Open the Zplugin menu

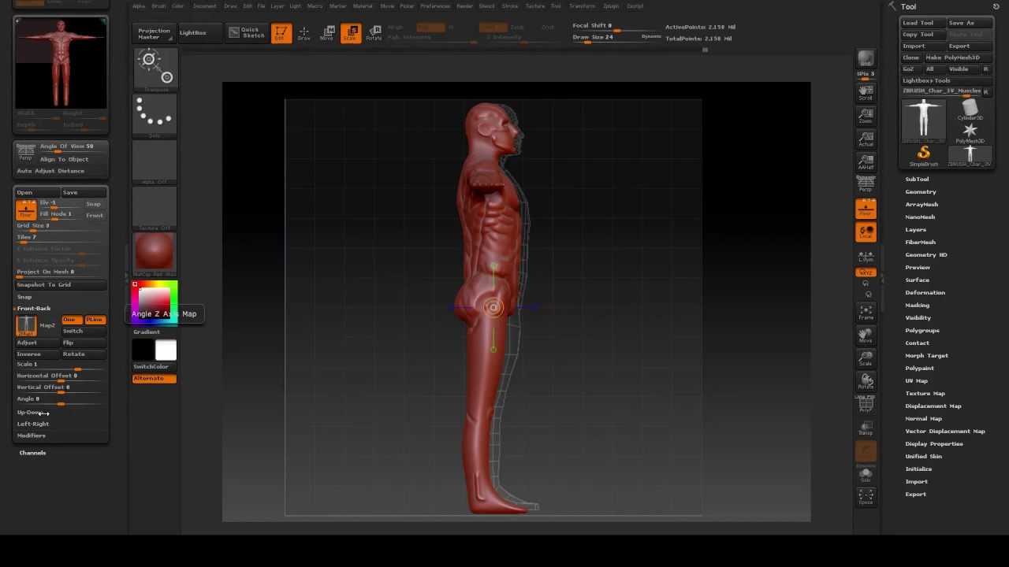(x=611, y=6)
